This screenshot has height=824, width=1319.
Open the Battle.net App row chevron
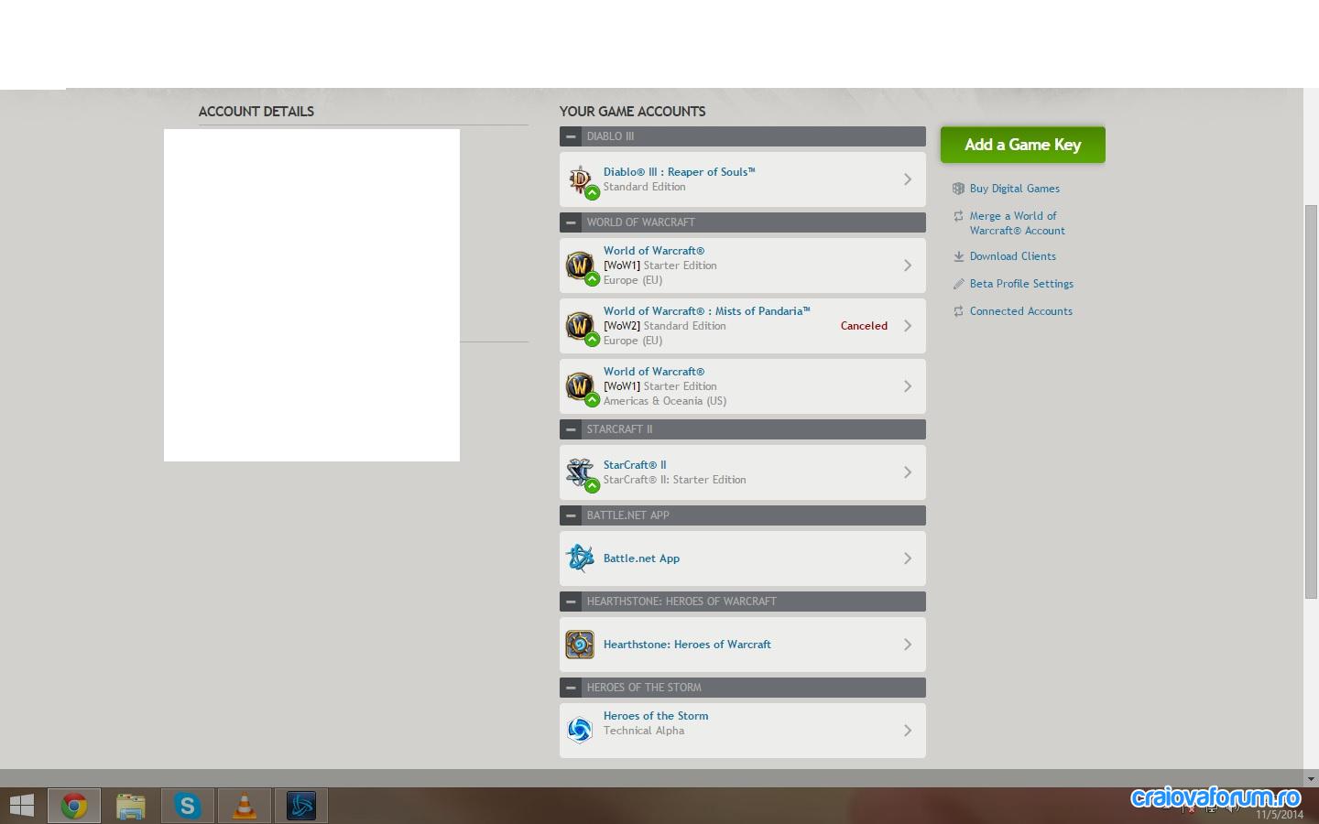(908, 558)
